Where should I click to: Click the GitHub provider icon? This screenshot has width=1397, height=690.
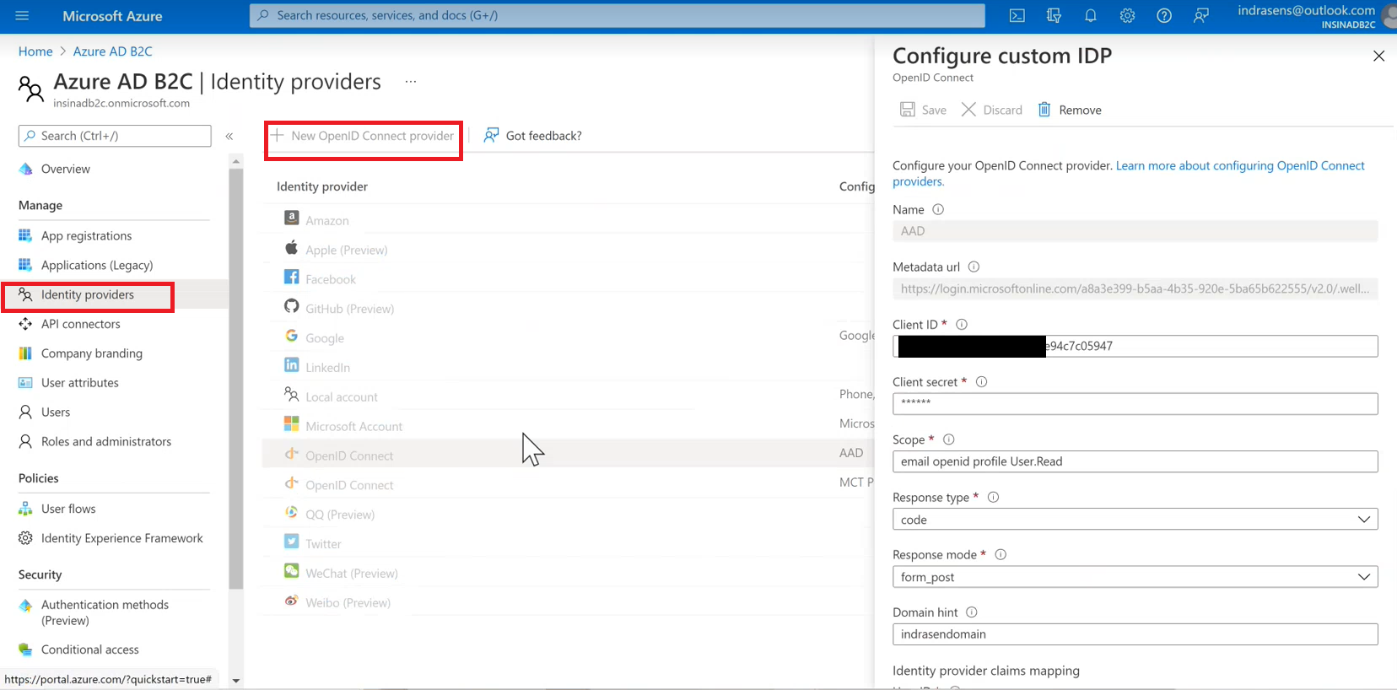tap(291, 306)
